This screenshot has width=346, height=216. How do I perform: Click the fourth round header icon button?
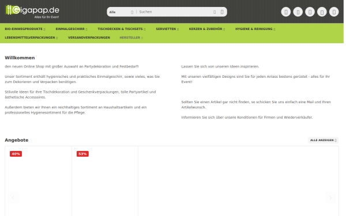(x=322, y=12)
